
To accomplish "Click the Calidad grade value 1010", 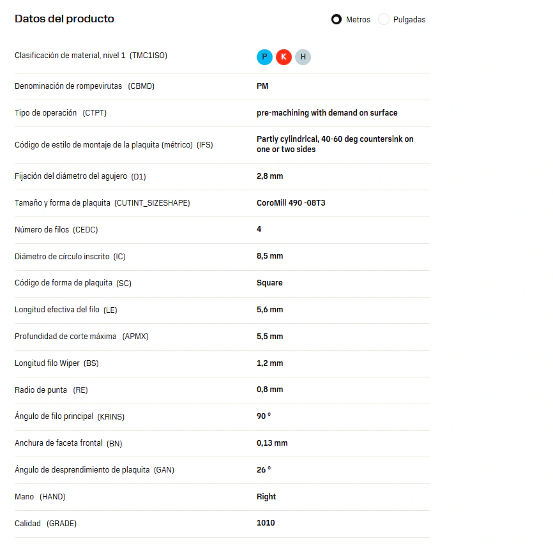I will pos(266,523).
